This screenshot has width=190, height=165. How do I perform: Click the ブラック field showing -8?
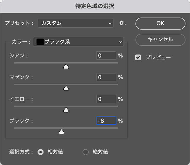(106, 121)
